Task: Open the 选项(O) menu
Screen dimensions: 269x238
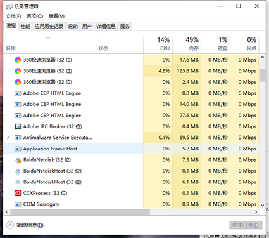Action: [35, 16]
